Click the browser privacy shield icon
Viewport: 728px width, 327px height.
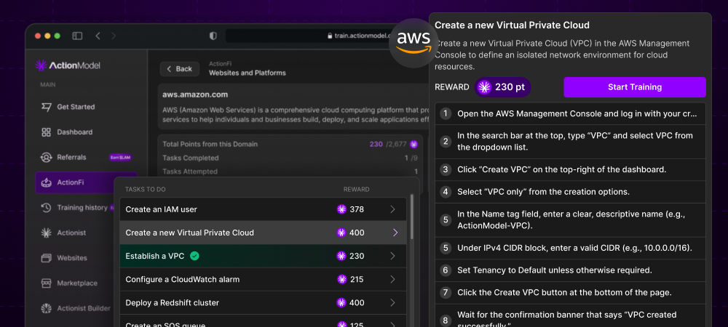coord(213,36)
